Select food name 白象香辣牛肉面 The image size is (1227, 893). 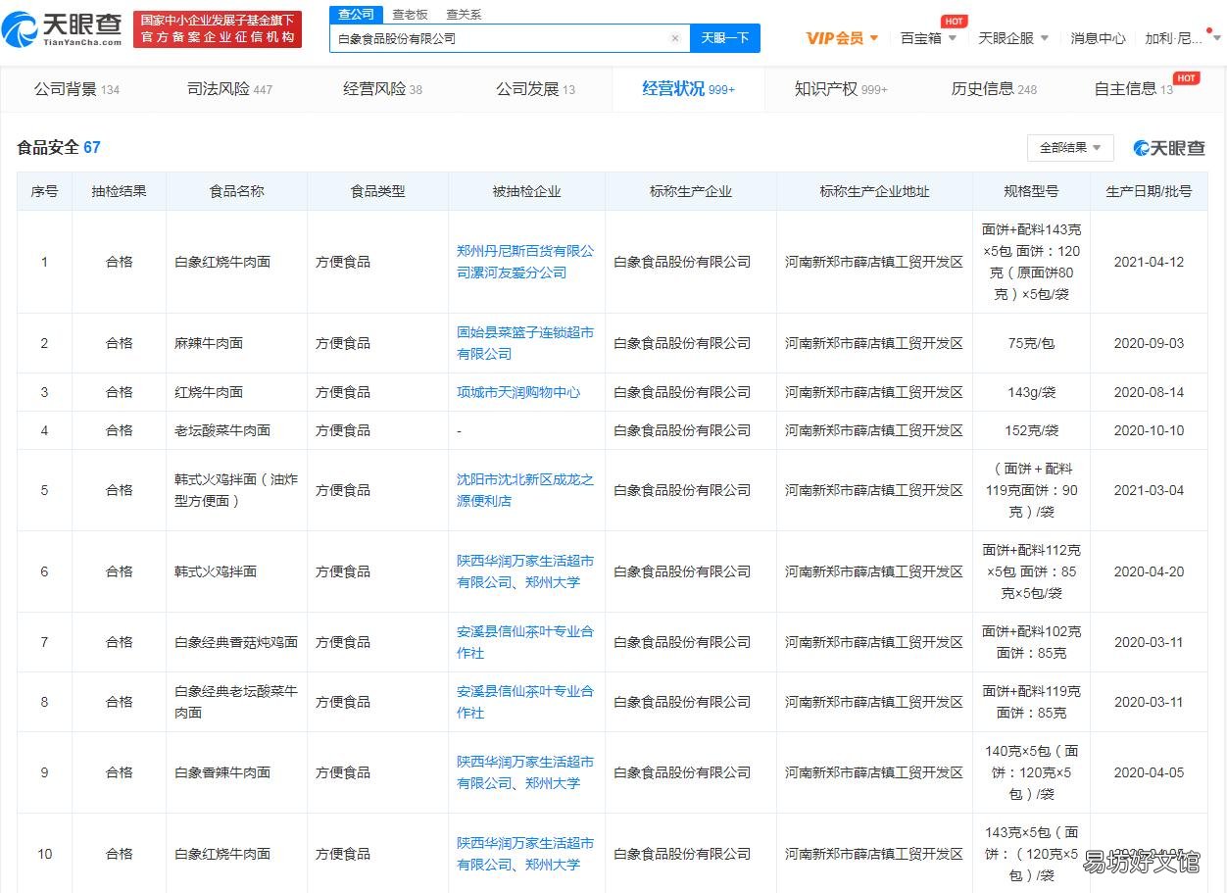point(222,772)
